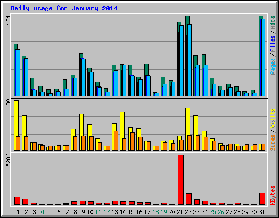This screenshot has width=279, height=218.
Task: Click day label 31 on the x-axis
Action: click(x=262, y=212)
